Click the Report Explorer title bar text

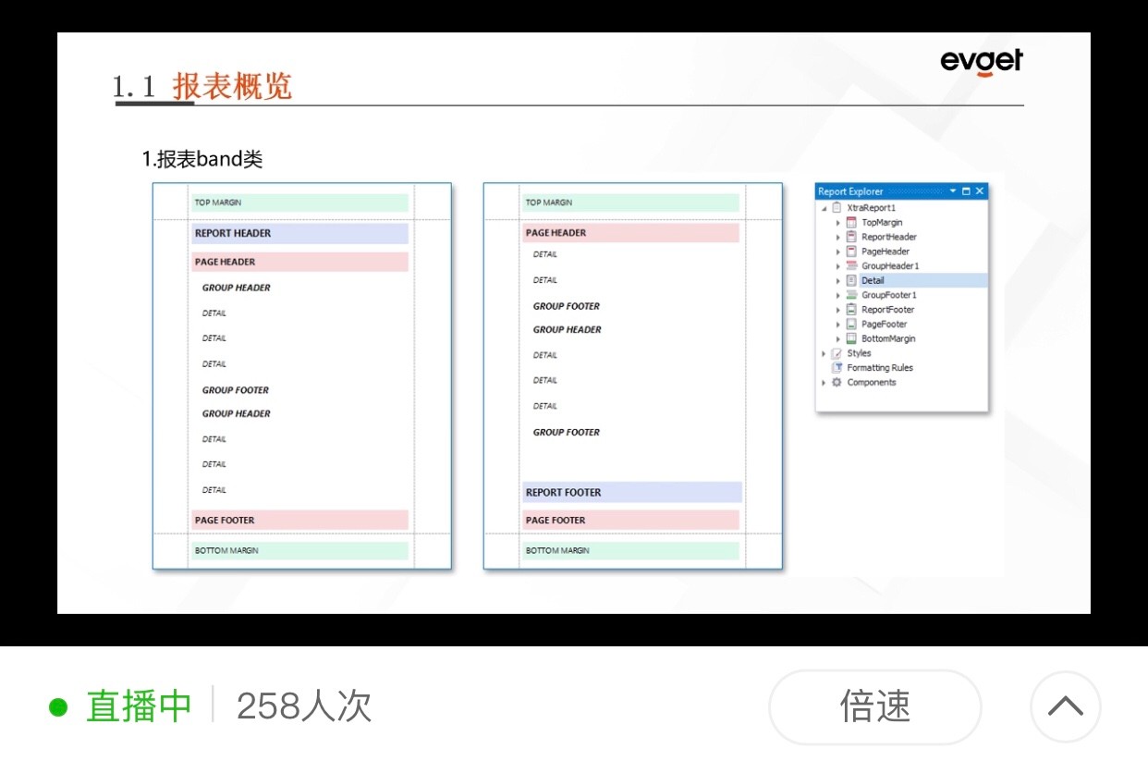[850, 191]
